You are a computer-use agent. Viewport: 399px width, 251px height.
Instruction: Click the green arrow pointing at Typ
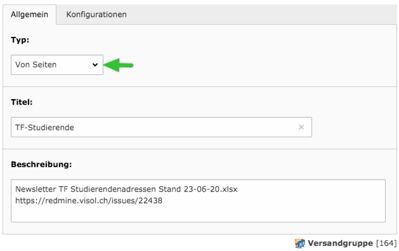pyautogui.click(x=119, y=65)
